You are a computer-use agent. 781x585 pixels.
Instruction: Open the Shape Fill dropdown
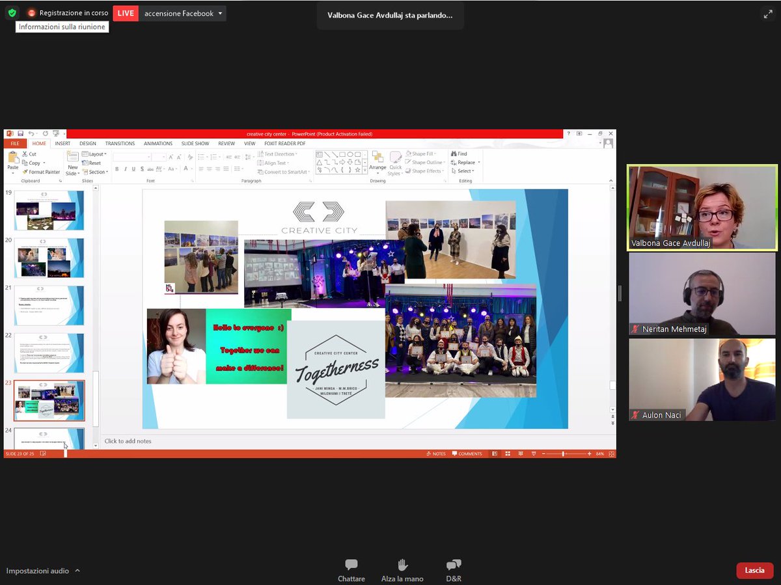pyautogui.click(x=420, y=154)
